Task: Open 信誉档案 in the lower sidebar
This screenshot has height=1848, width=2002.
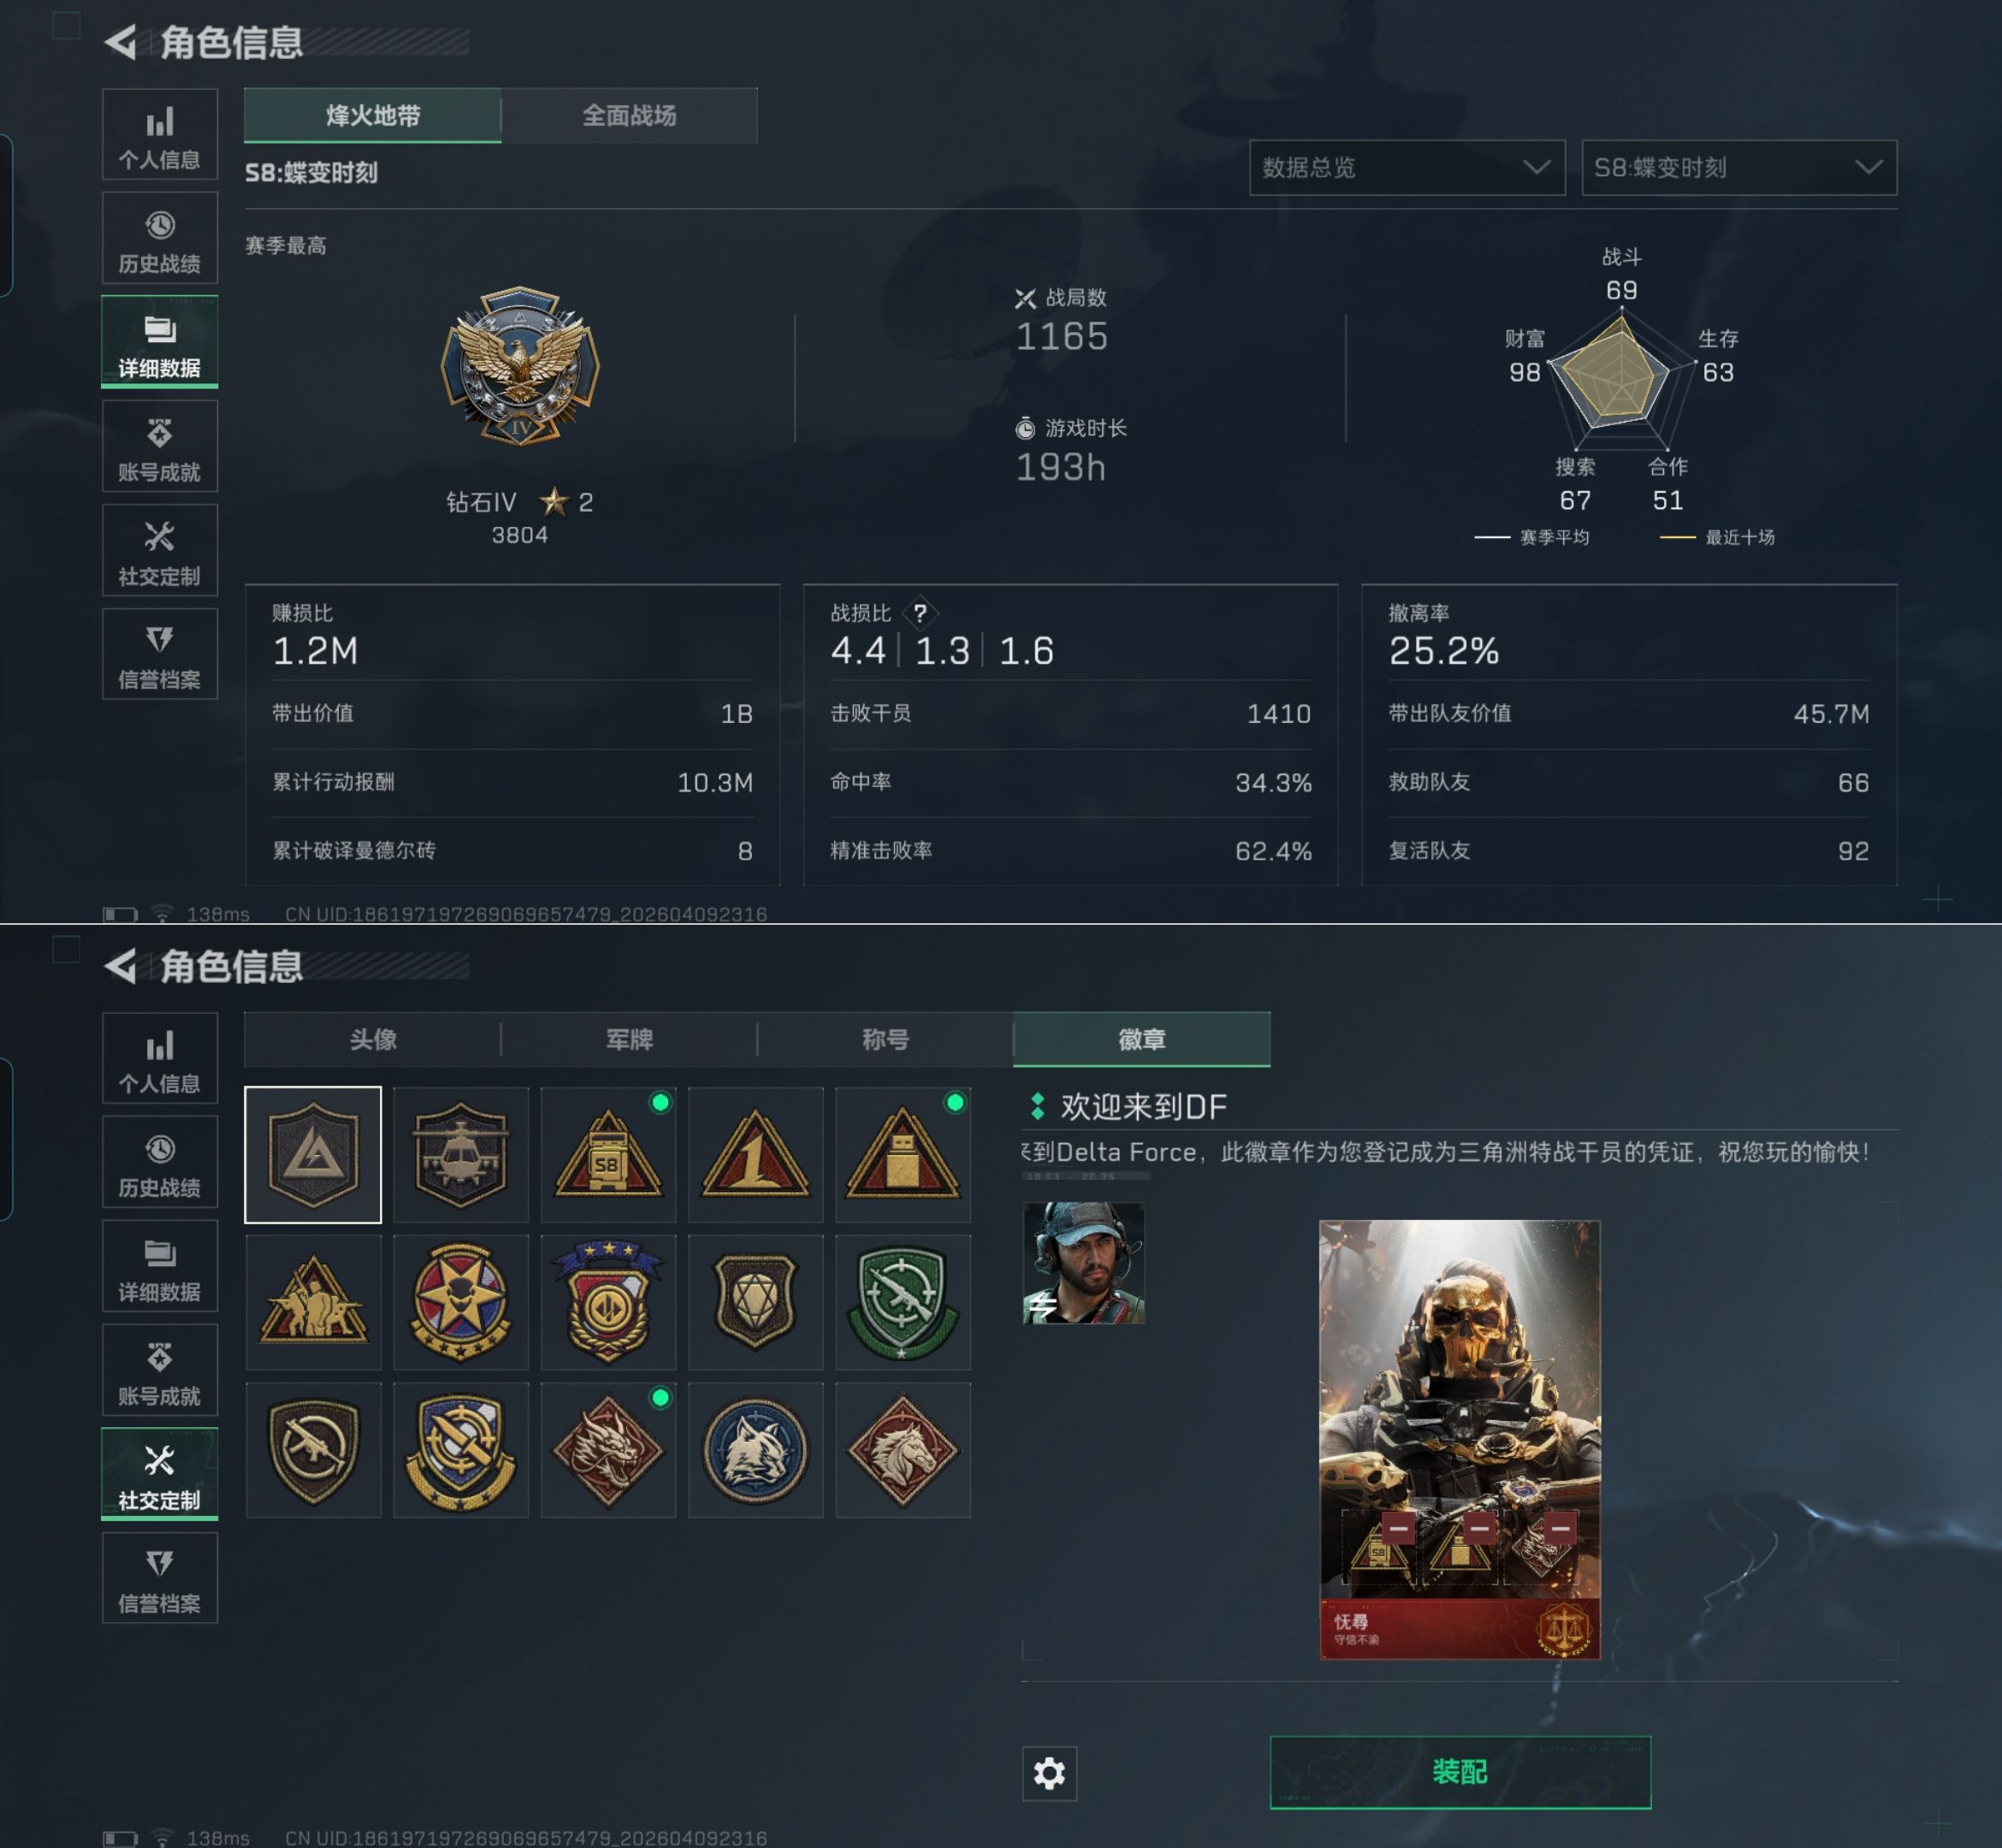Action: (160, 1578)
